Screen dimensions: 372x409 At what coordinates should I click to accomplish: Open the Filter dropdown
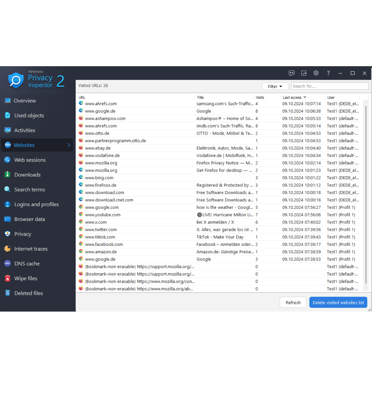click(x=275, y=86)
